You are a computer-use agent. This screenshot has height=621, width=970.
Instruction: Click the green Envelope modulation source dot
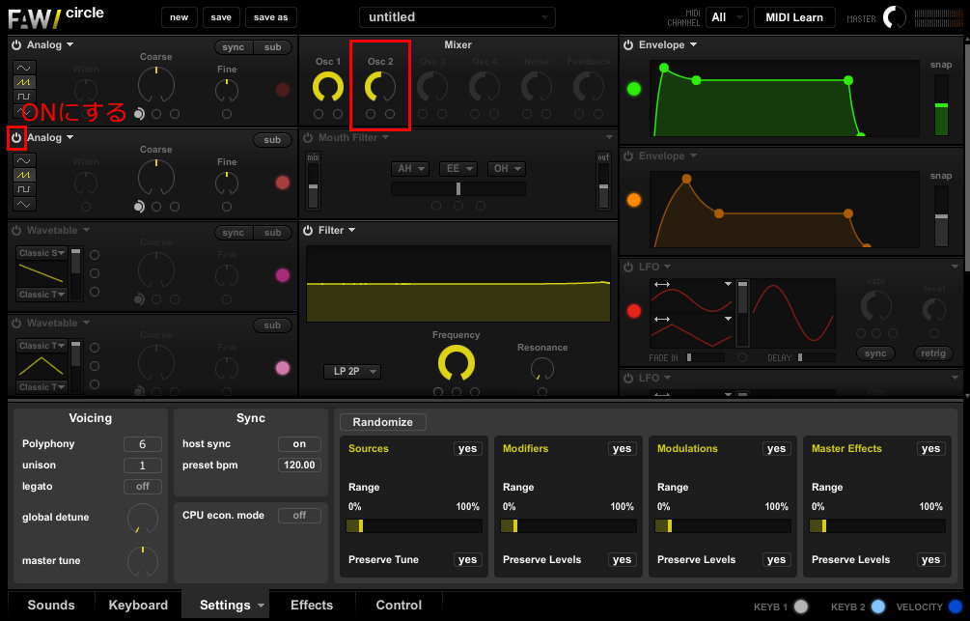tap(634, 89)
